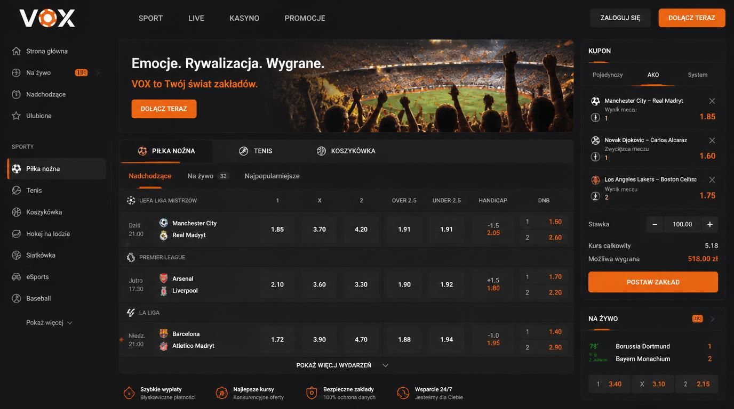The width and height of the screenshot is (734, 409).
Task: Select the Baseball sidebar icon
Action: tap(17, 298)
